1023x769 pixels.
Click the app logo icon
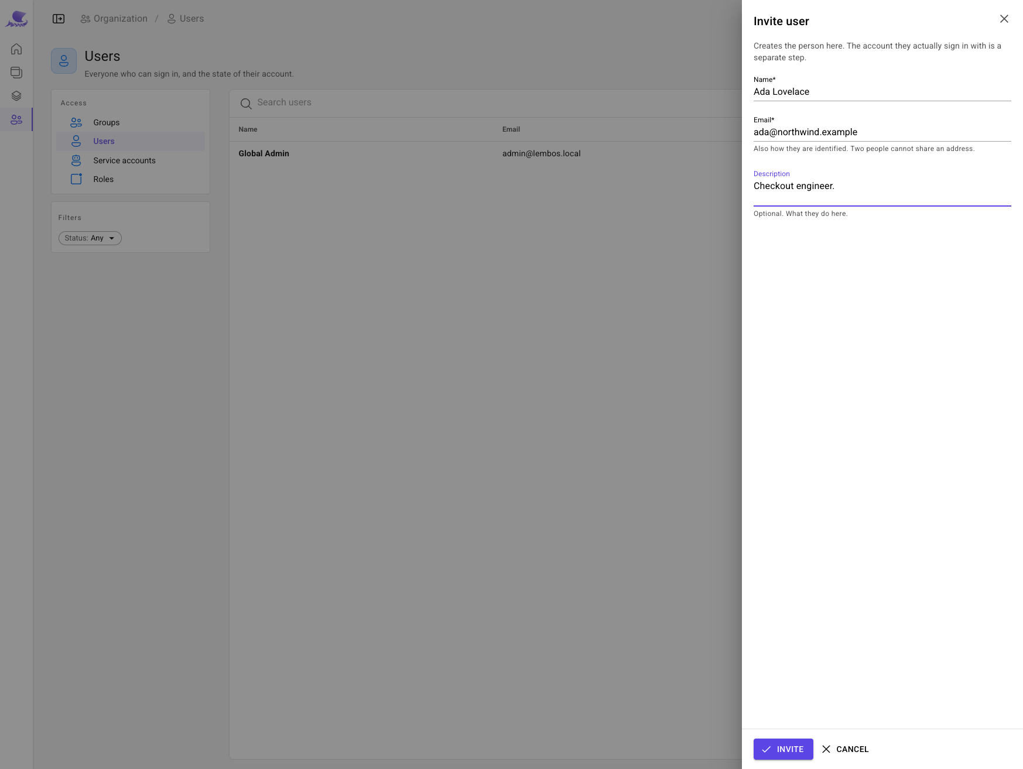pyautogui.click(x=16, y=19)
